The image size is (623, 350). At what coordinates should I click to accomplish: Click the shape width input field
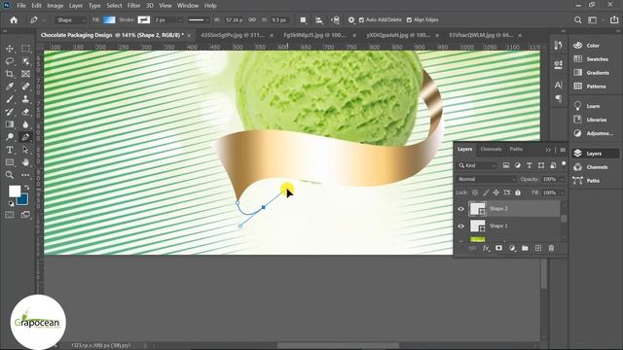pyautogui.click(x=234, y=19)
